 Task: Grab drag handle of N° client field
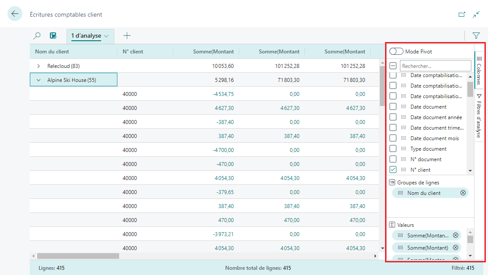click(403, 170)
